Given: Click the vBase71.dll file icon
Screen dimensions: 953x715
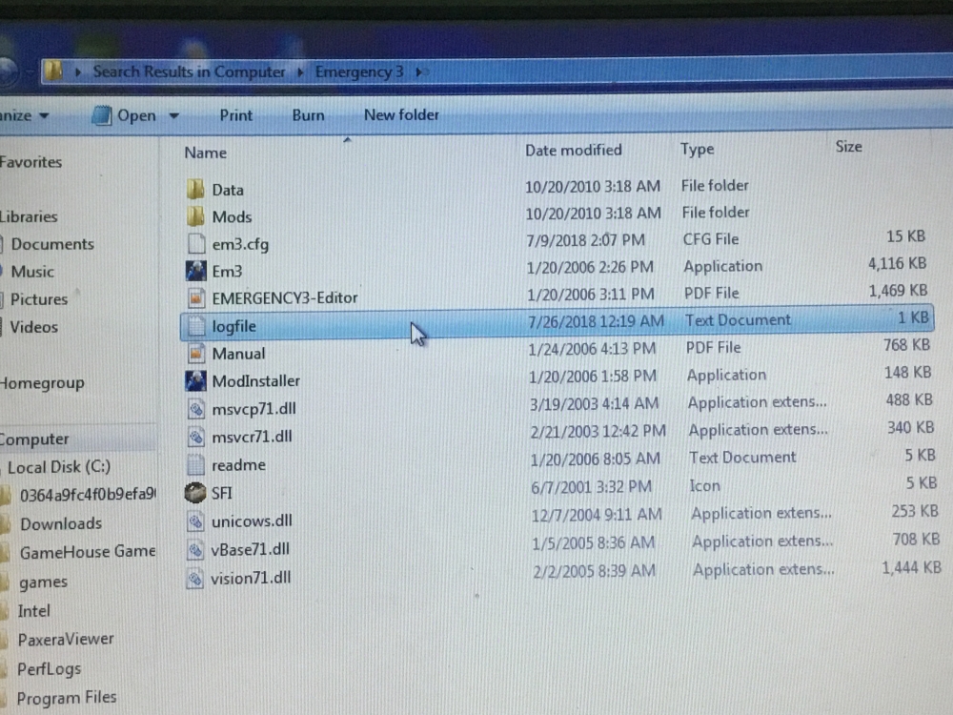Looking at the screenshot, I should coord(195,550).
